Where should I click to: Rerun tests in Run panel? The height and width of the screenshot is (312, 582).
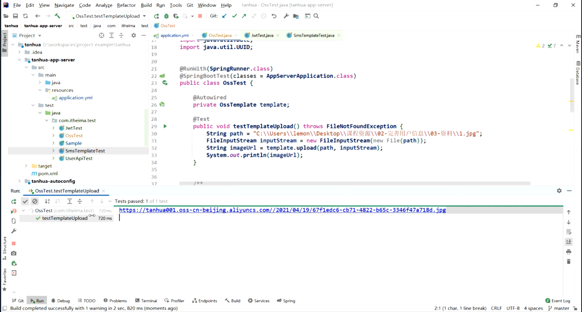pos(14,201)
